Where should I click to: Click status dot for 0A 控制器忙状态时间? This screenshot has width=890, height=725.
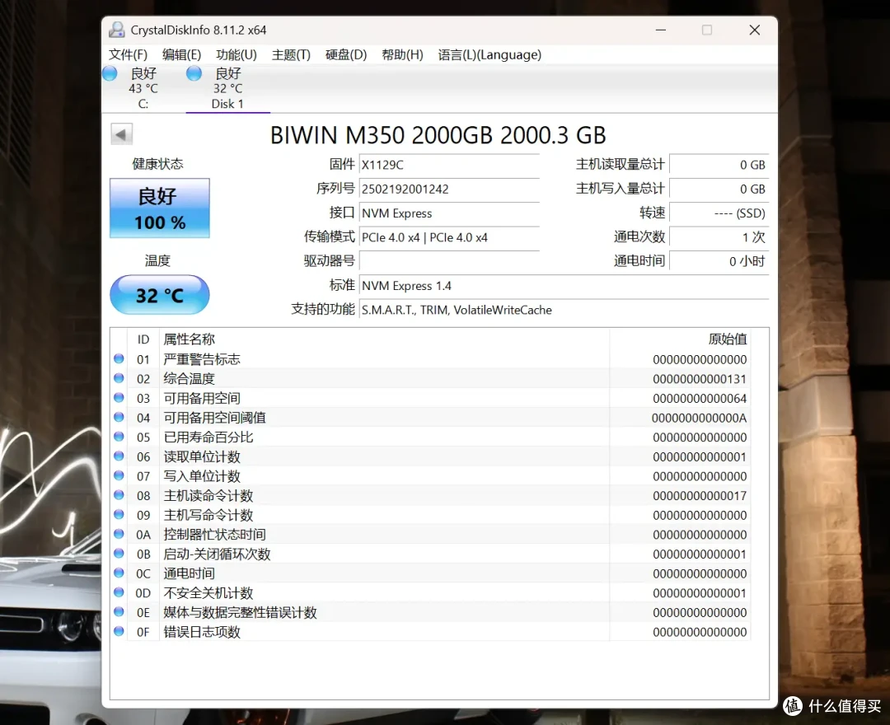click(x=119, y=534)
